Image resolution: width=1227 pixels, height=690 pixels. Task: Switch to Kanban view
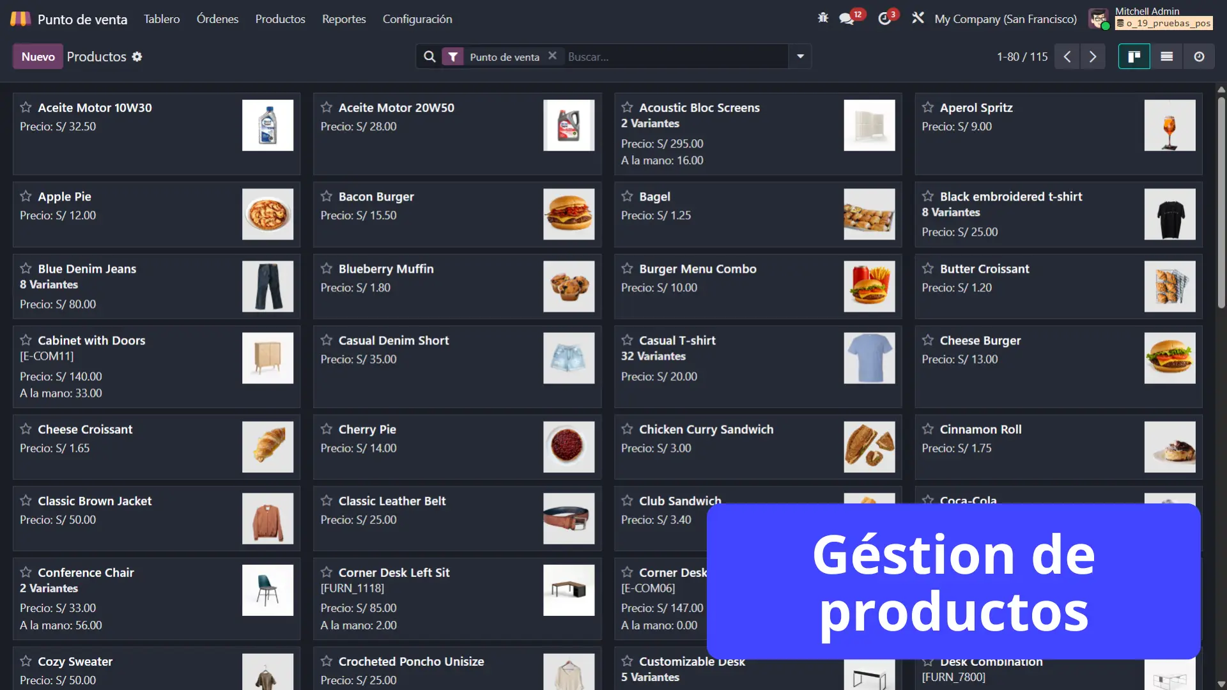click(x=1134, y=57)
